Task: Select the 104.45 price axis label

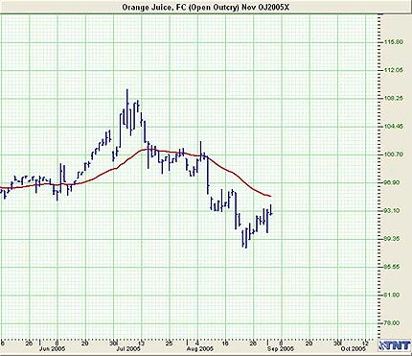Action: click(x=395, y=127)
